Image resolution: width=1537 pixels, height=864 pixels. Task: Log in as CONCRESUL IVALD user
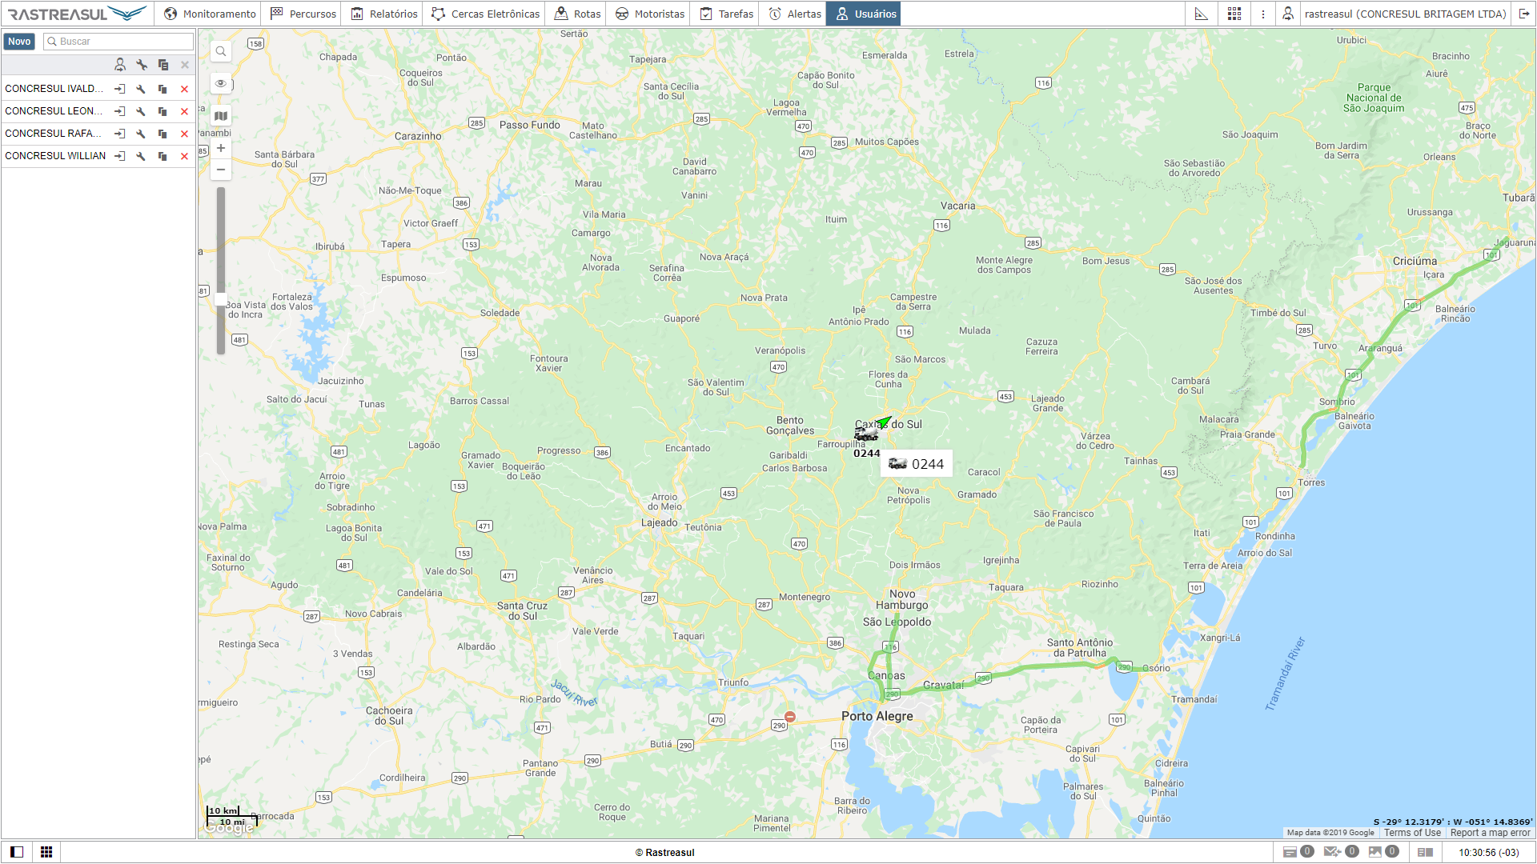click(x=119, y=89)
